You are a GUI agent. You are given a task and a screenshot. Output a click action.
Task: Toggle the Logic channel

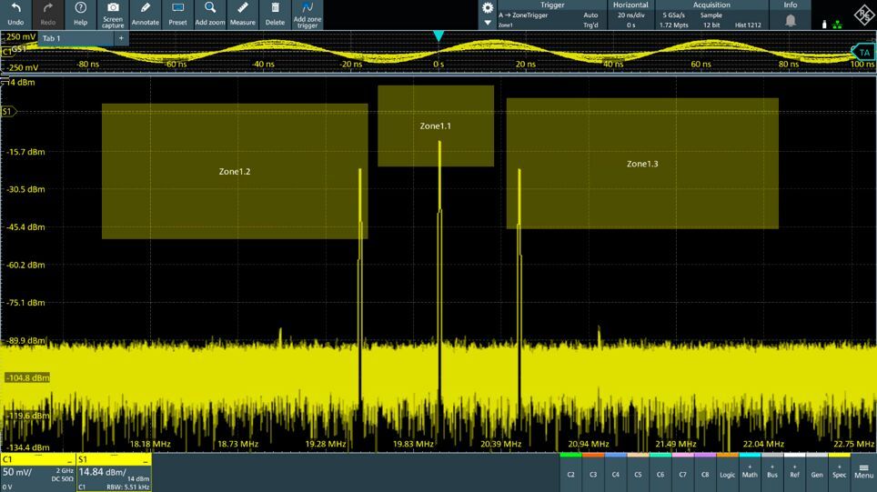[x=727, y=472]
